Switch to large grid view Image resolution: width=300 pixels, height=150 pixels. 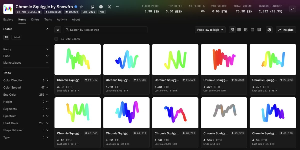(232, 30)
